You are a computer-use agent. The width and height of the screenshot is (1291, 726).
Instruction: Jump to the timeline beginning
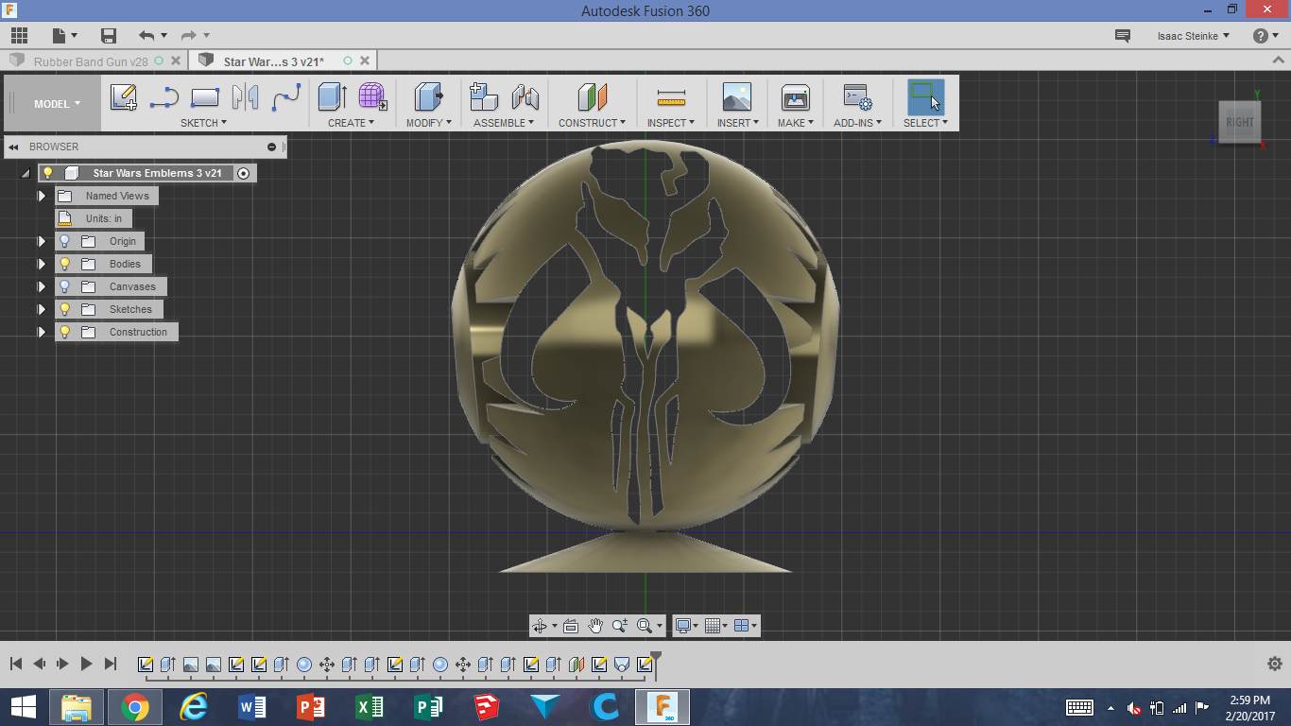(x=16, y=664)
